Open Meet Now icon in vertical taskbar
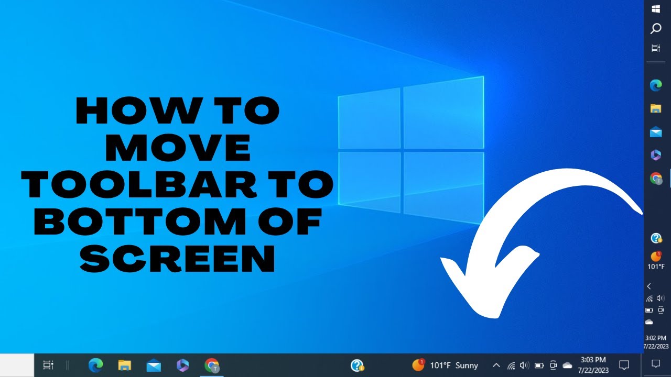671x377 pixels. (x=661, y=310)
